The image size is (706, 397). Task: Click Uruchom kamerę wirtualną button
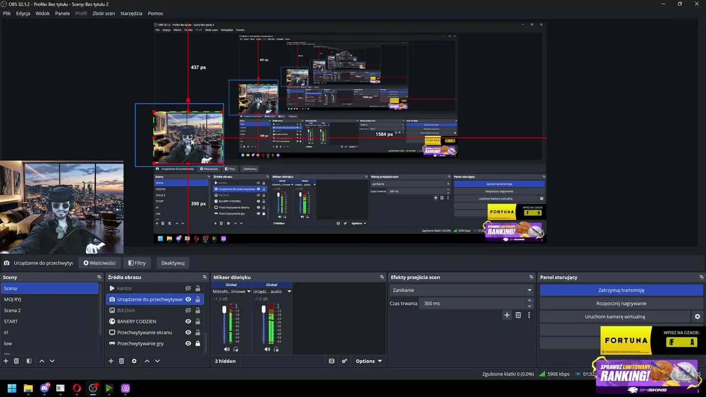[614, 316]
